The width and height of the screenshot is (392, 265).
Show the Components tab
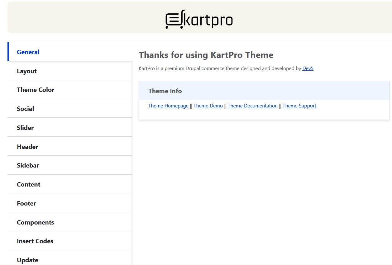click(x=36, y=222)
